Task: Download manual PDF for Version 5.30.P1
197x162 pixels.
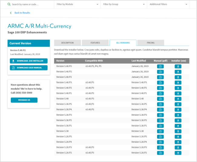Action: pos(160,126)
